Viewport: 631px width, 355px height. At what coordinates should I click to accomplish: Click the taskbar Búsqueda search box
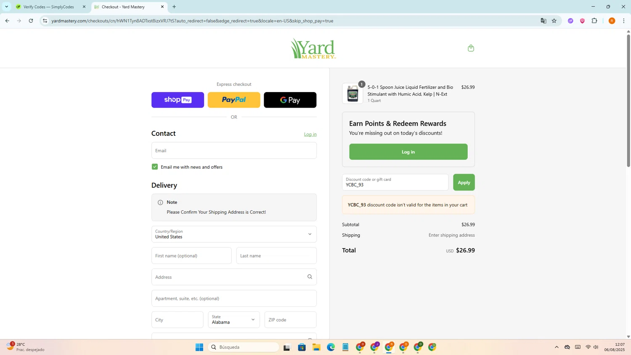click(x=244, y=347)
